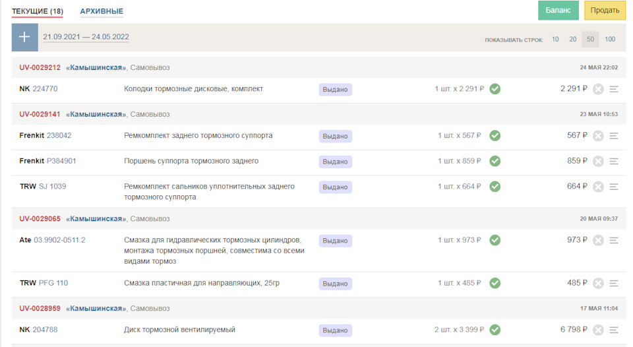
Task: Click green checkmark on Ate 03.9902-0511.2 row
Action: pos(495,240)
